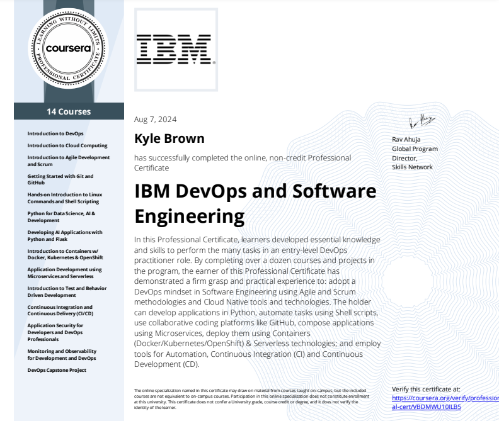Select "Hands-on Introduction to Linux Commands" entry
This screenshot has height=421, width=499.
(x=65, y=198)
